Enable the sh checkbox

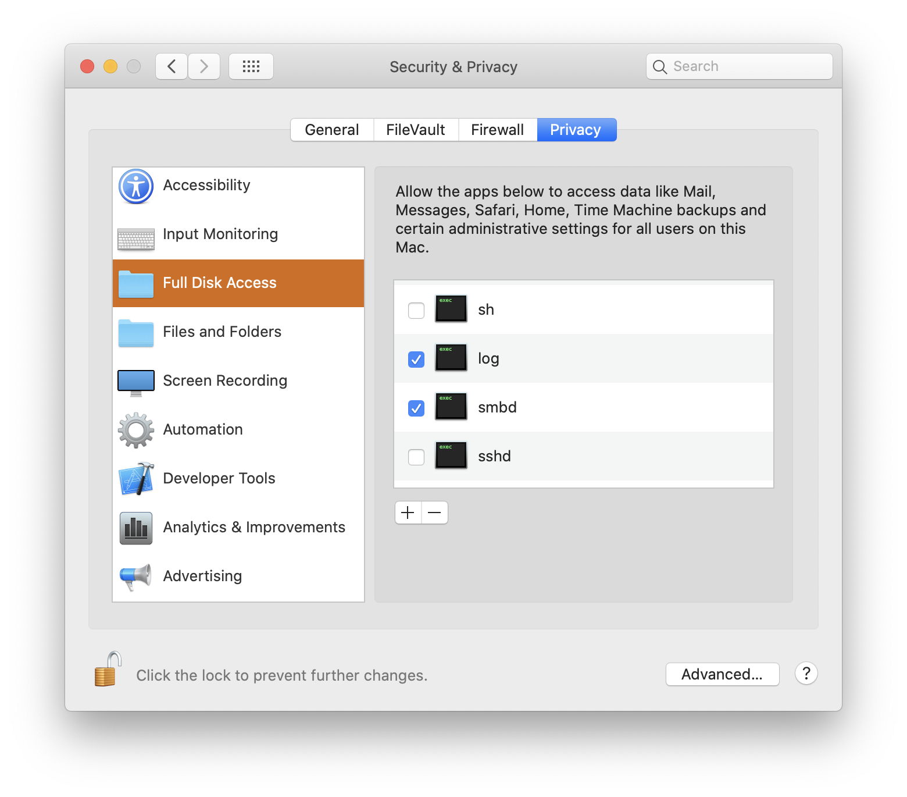tap(416, 311)
